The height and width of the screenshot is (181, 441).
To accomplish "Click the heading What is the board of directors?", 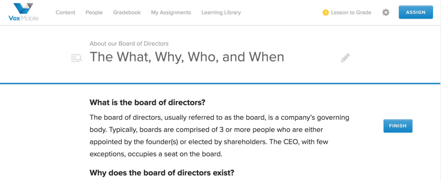I will tap(147, 103).
